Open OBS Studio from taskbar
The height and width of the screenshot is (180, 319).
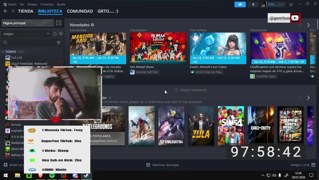(64, 175)
